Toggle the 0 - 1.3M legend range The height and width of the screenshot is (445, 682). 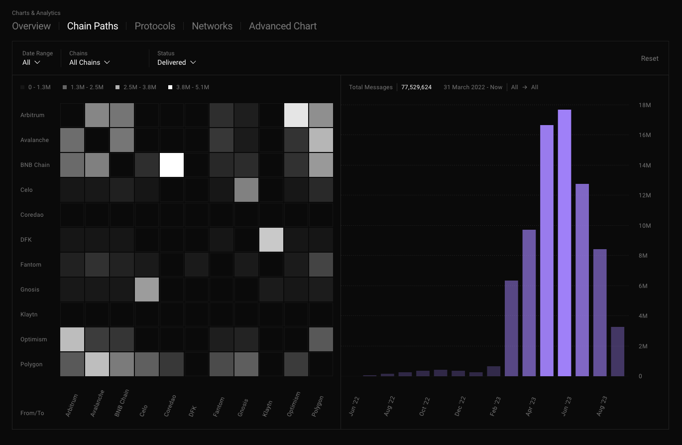(35, 87)
